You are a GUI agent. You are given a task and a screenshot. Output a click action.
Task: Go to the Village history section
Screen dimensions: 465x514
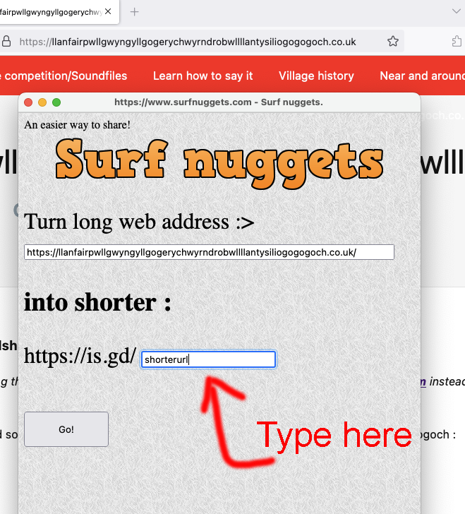(x=316, y=76)
